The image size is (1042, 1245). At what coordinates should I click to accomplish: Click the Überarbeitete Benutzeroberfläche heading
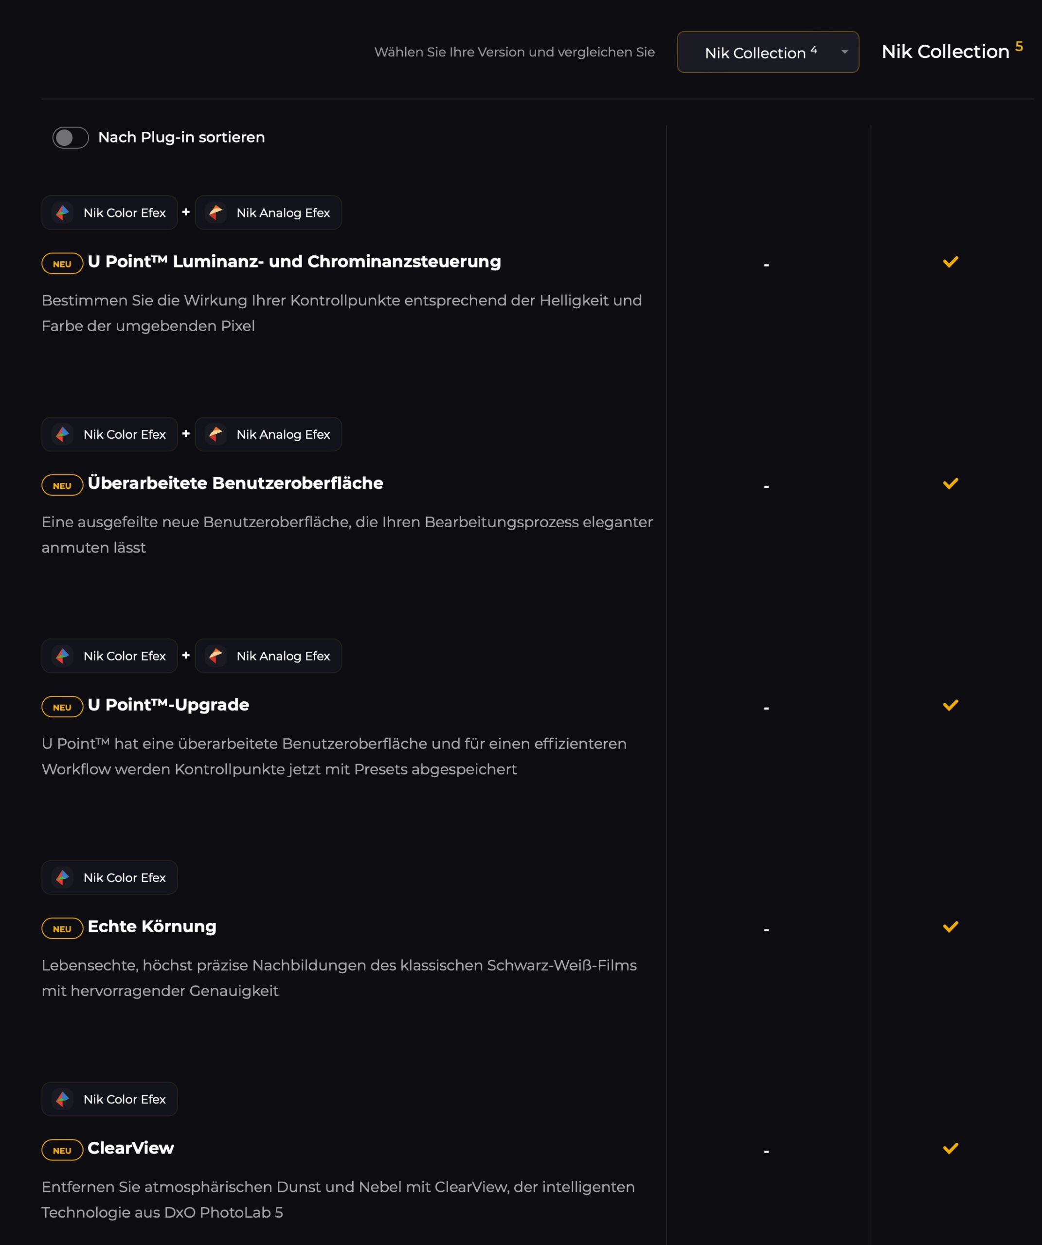point(235,483)
